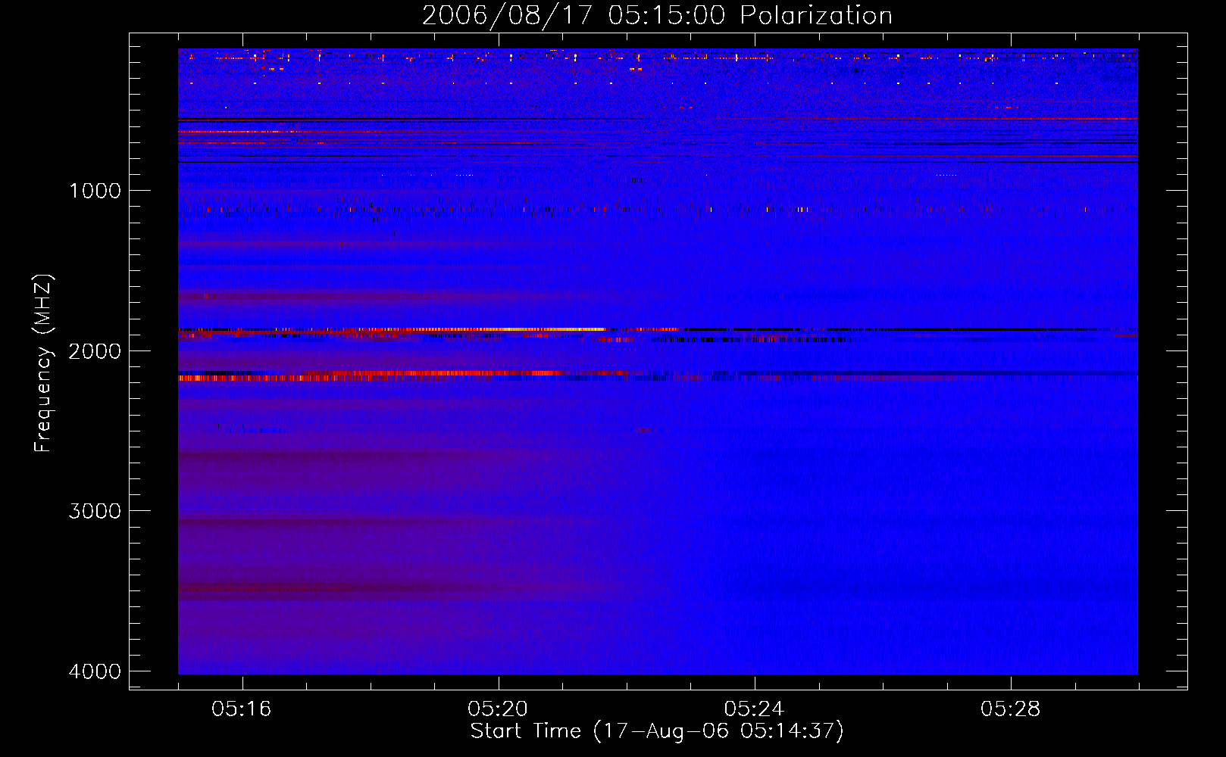The image size is (1226, 757).
Task: Click the 1000 frequency tick label
Action: 95,191
